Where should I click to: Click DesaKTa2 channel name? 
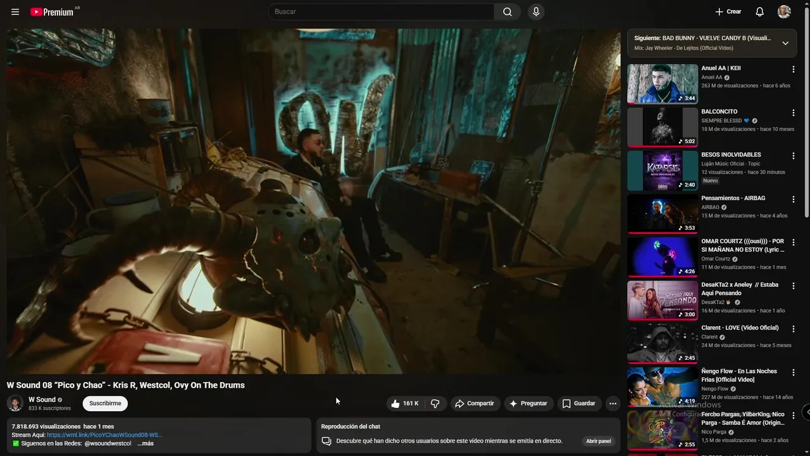pyautogui.click(x=713, y=302)
